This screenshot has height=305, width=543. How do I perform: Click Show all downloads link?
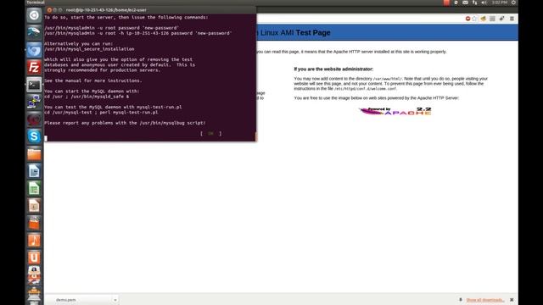pos(484,300)
